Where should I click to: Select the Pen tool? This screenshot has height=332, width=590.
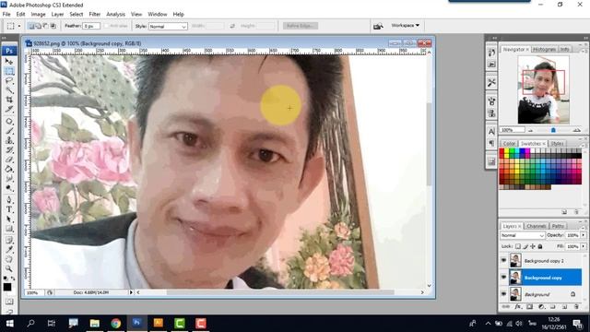(9, 200)
